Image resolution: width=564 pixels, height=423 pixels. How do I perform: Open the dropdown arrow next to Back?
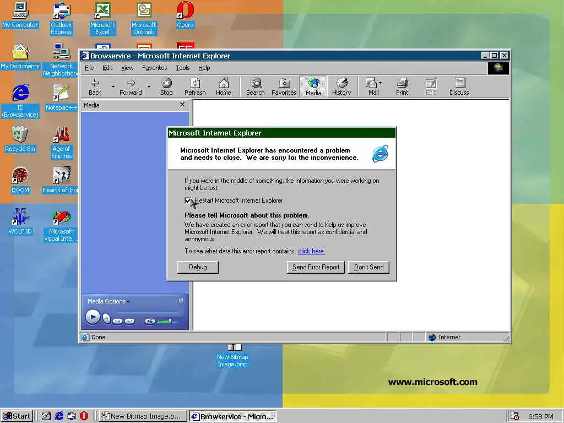pyautogui.click(x=113, y=86)
